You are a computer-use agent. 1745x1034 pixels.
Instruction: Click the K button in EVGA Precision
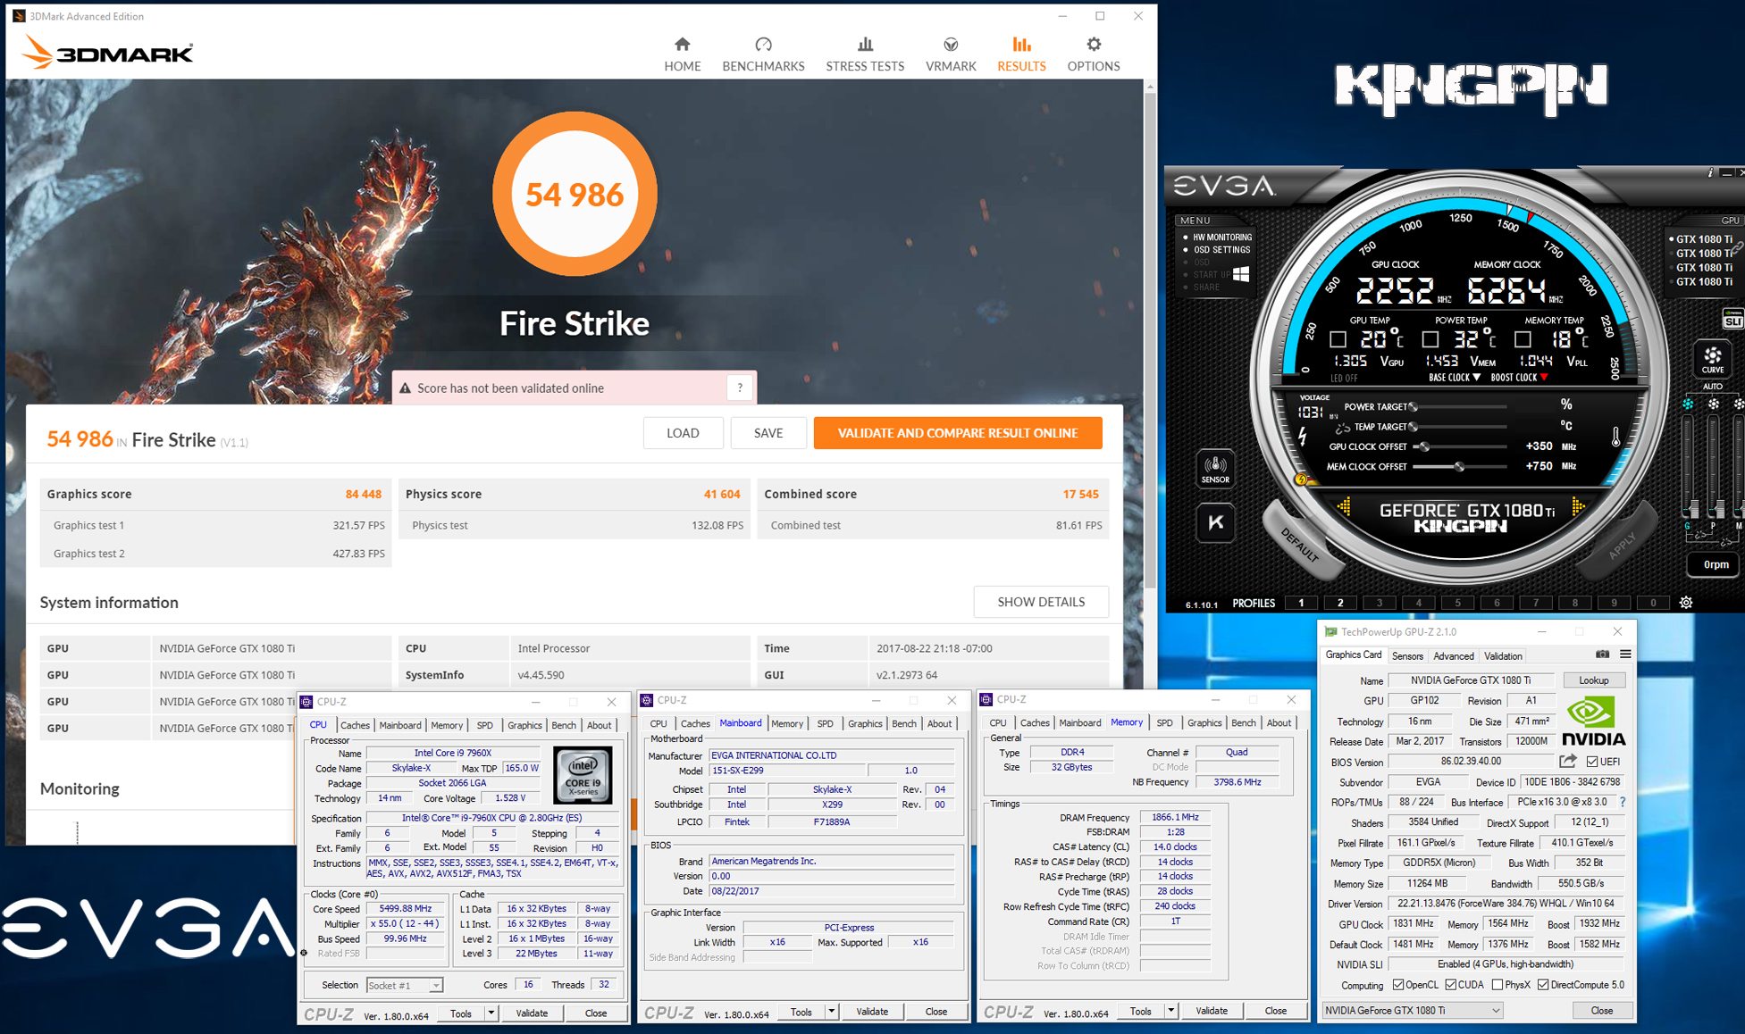point(1215,522)
